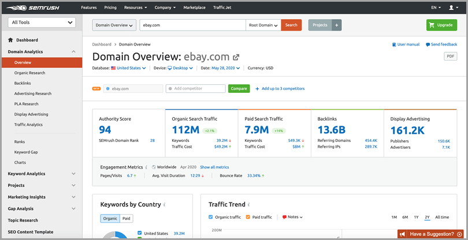Viewport: 468px width, 240px height.
Task: Open the Company menu
Action: pyautogui.click(x=165, y=7)
